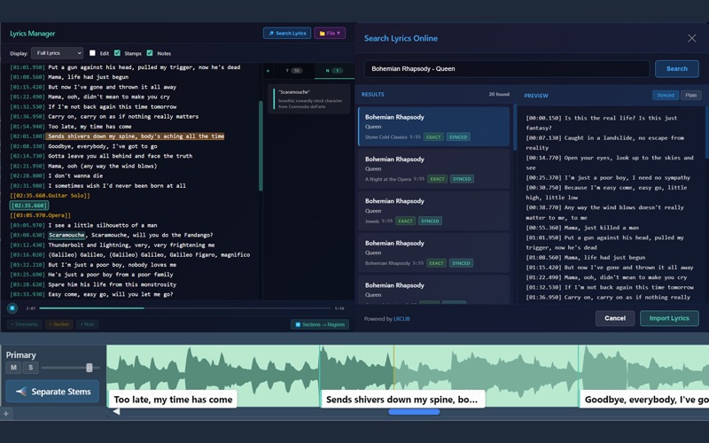Click the Separate Stems button
Screen dimensions: 709x443
(52, 392)
